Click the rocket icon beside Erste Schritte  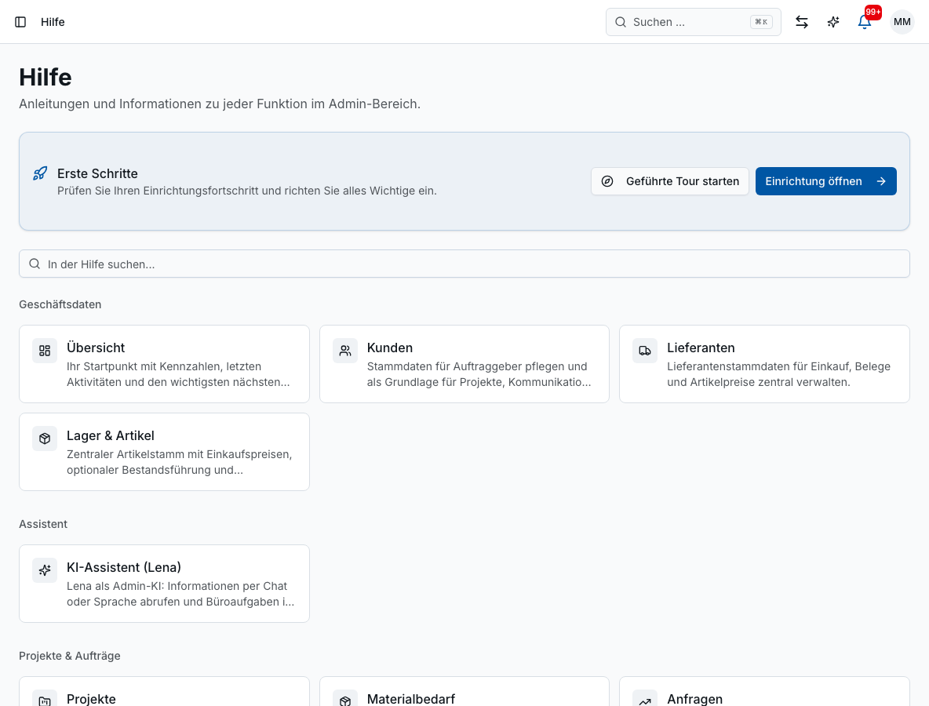click(x=40, y=173)
